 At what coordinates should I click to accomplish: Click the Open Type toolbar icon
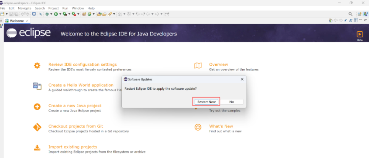click(99, 14)
